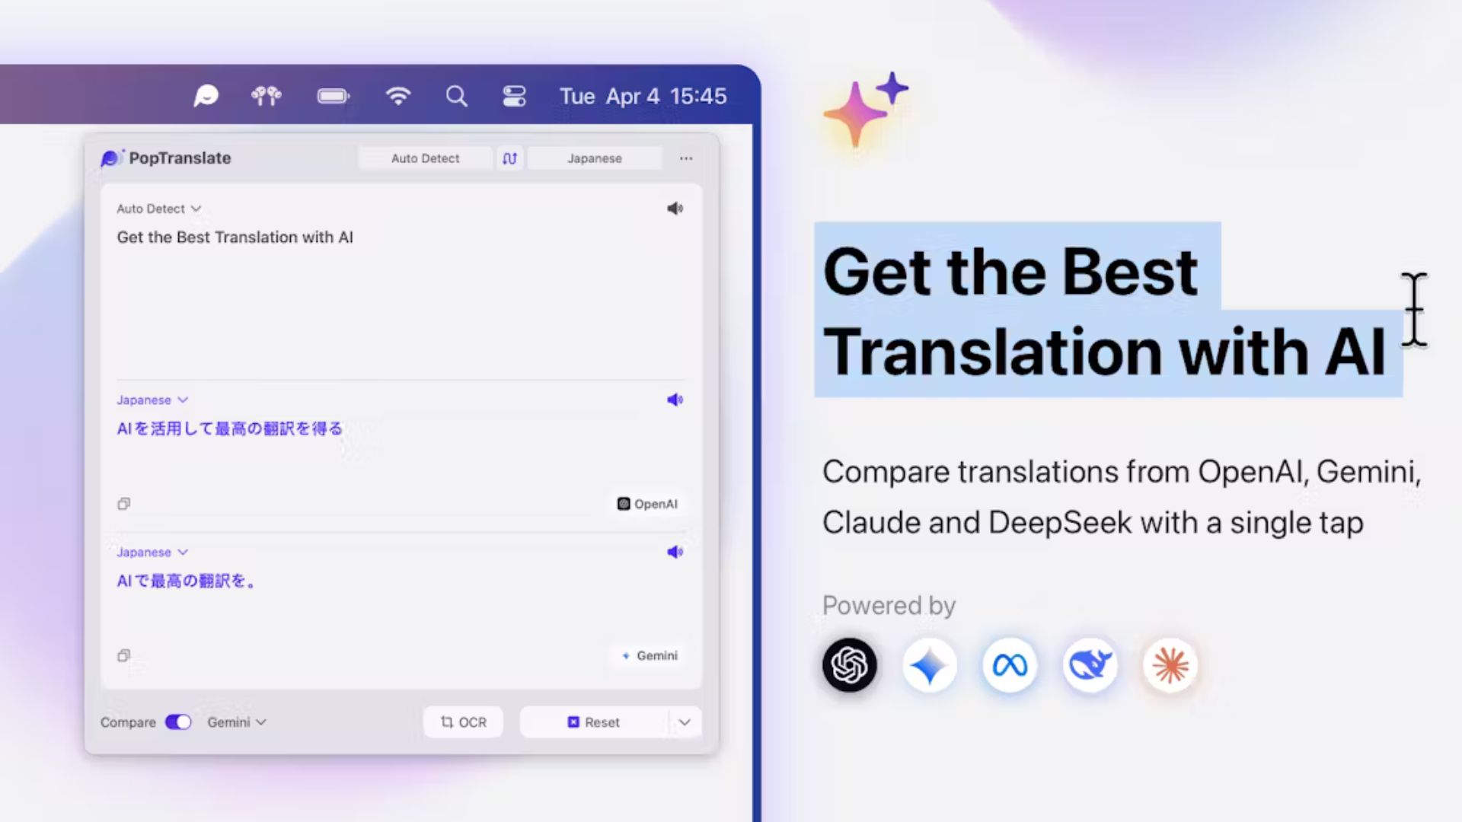Open the three-dot overflow menu
This screenshot has height=822, width=1462.
coord(686,158)
